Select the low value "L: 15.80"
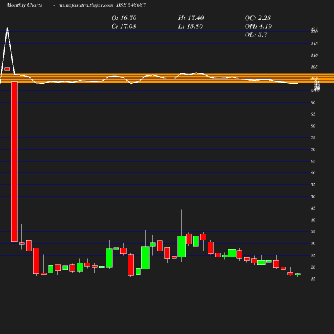 (190, 27)
